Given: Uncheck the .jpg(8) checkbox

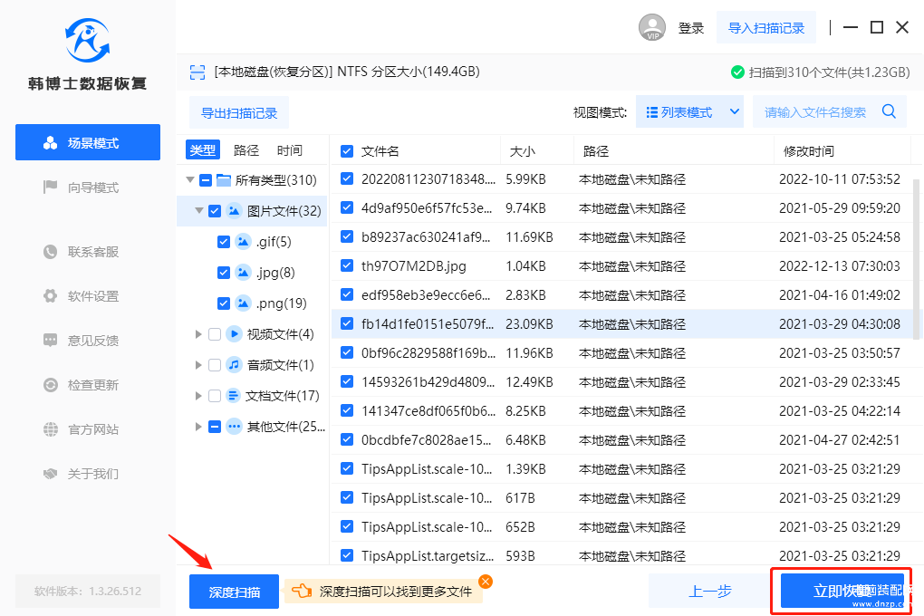Looking at the screenshot, I should (224, 273).
